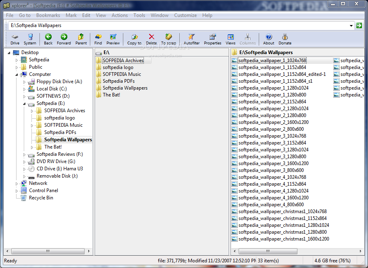Screen dimensions: 368x268
Task: Open the Tools menu
Action: coord(139,15)
